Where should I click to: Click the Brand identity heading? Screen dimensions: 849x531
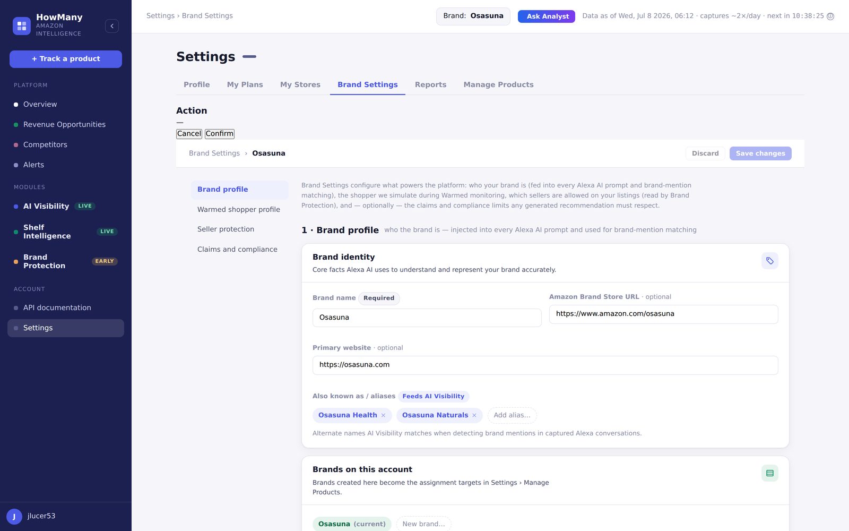344,257
